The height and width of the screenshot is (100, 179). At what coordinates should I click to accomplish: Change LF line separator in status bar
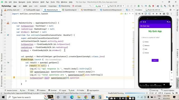coord(156,93)
